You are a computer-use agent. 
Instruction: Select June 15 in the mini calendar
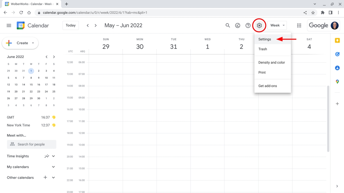[31, 84]
